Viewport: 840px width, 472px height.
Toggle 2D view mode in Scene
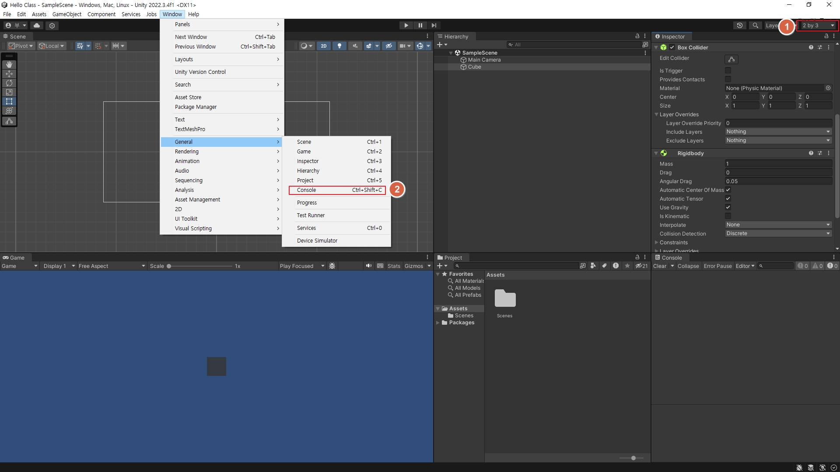point(324,46)
